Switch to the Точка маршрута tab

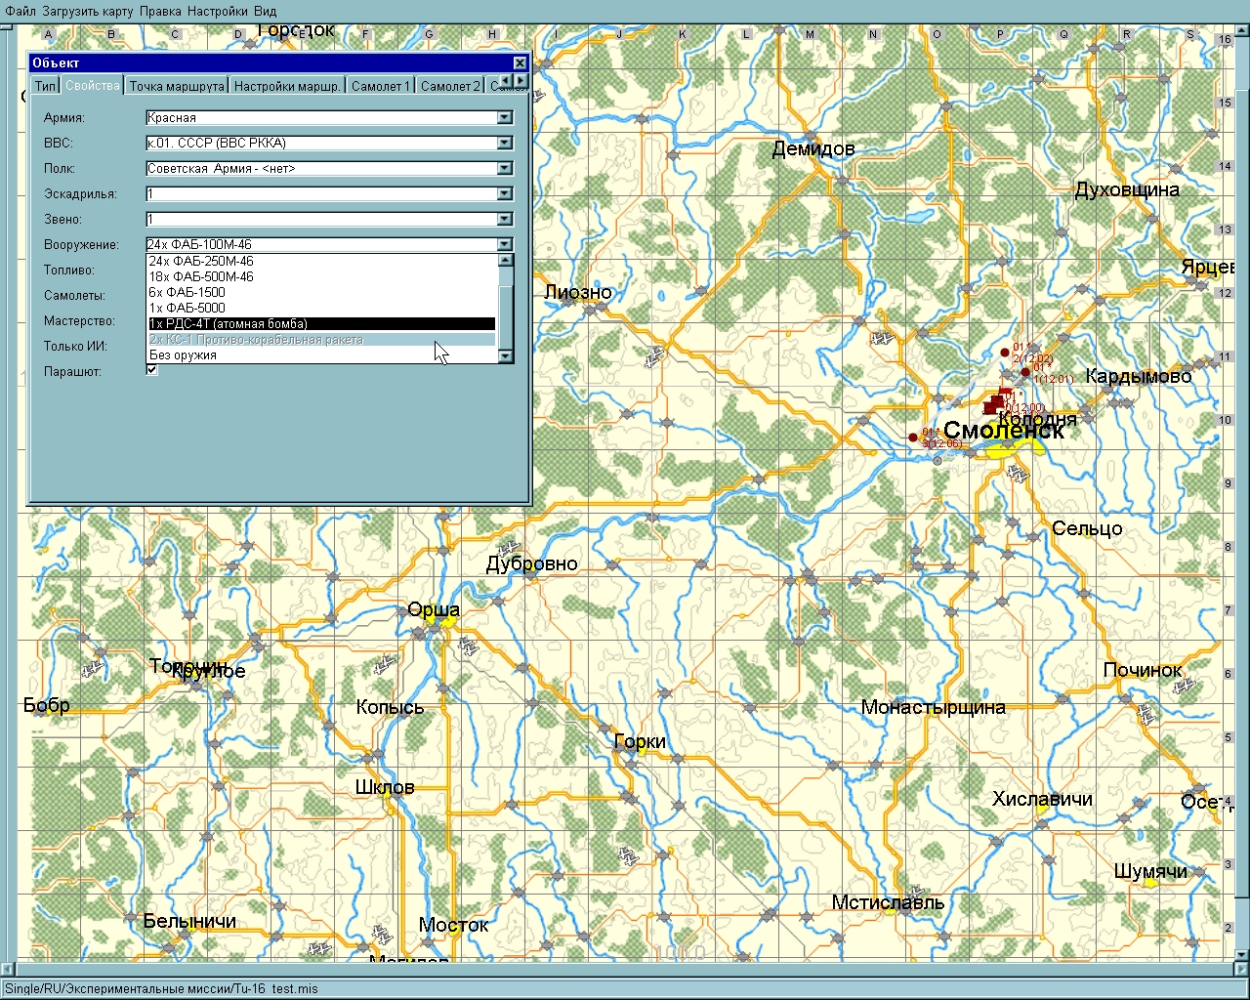pyautogui.click(x=177, y=86)
